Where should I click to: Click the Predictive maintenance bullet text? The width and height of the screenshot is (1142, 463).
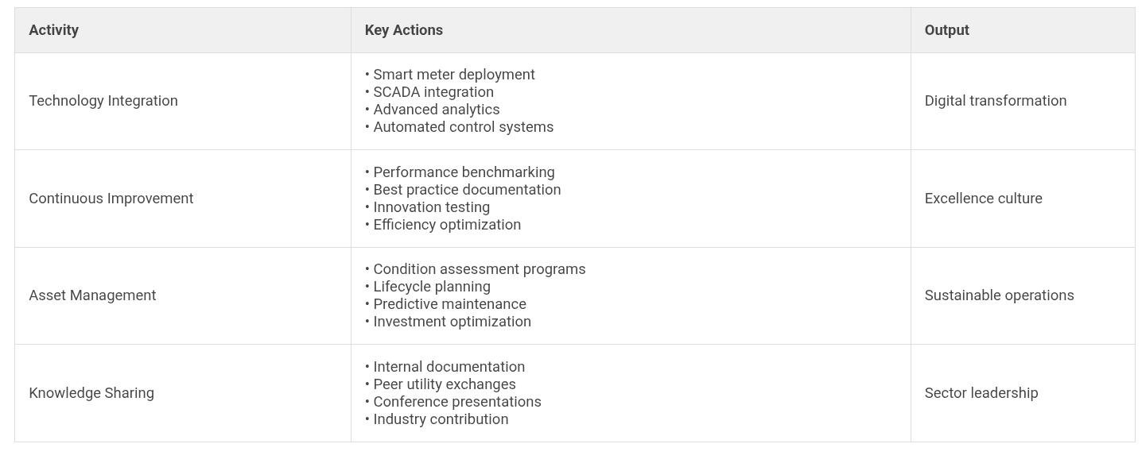[449, 304]
